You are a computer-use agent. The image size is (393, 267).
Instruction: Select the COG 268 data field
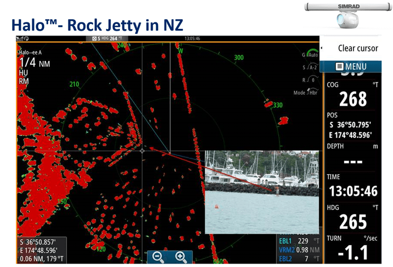coord(352,95)
